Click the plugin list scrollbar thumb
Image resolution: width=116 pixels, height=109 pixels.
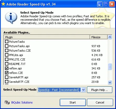110,67
